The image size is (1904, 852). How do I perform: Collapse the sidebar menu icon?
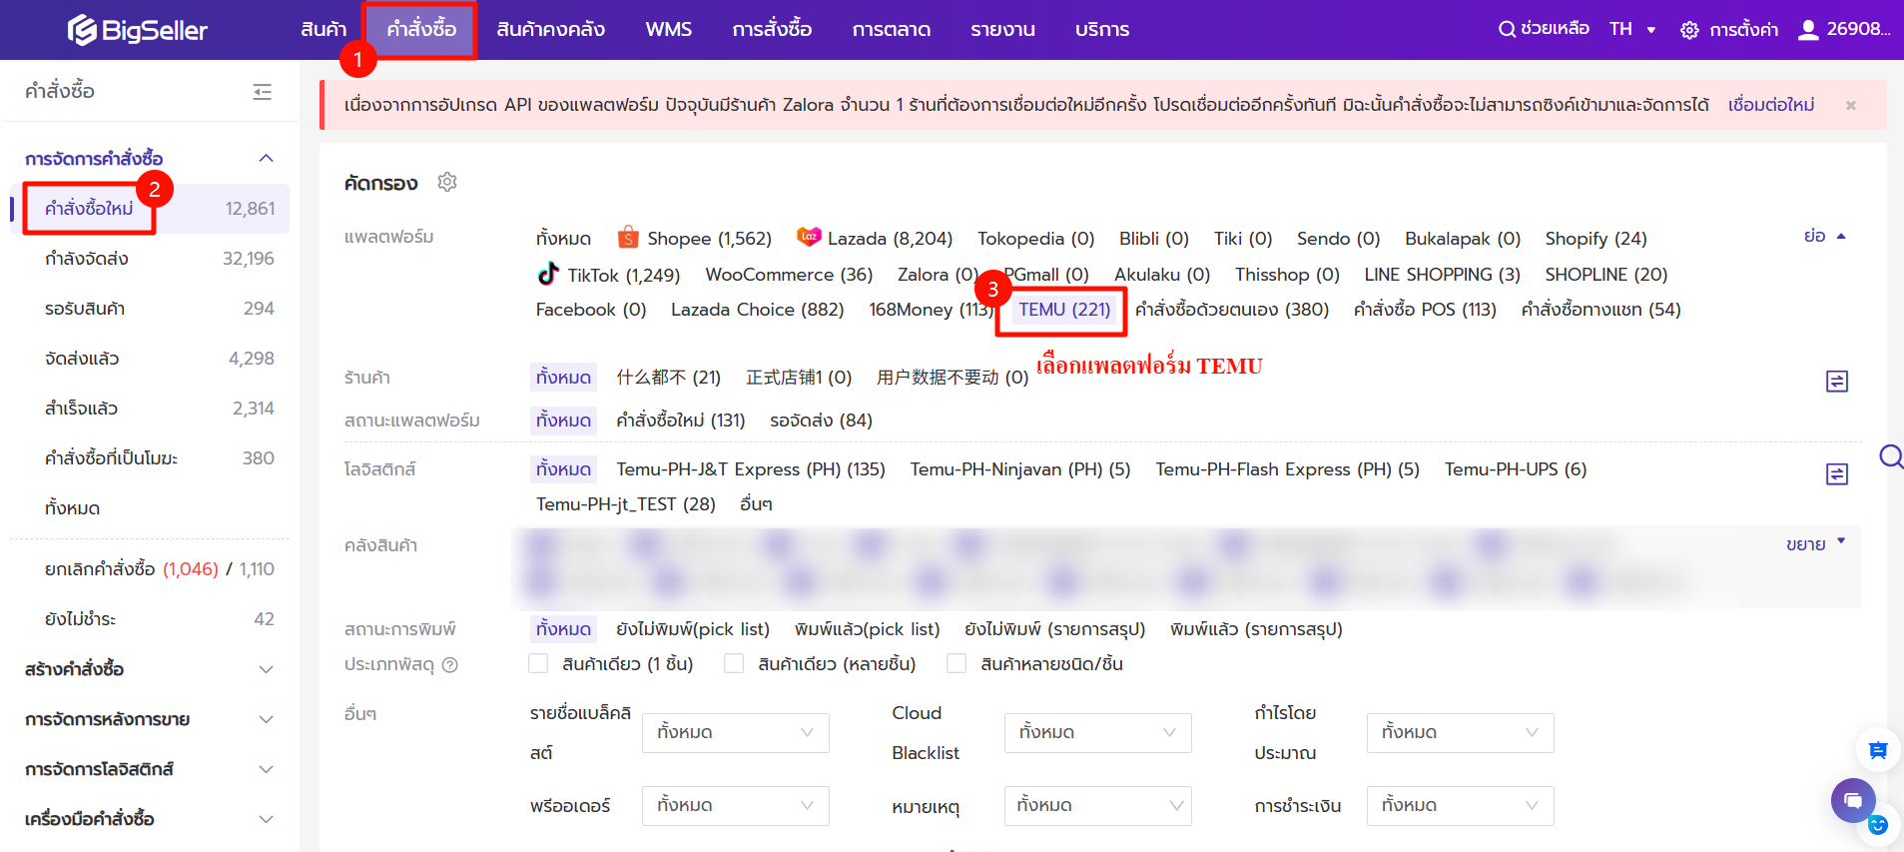pos(263,92)
